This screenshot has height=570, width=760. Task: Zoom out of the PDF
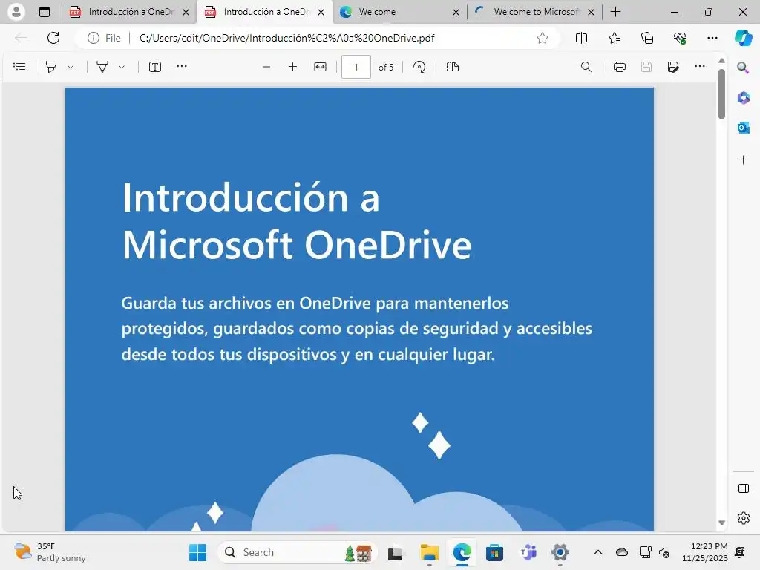[266, 67]
